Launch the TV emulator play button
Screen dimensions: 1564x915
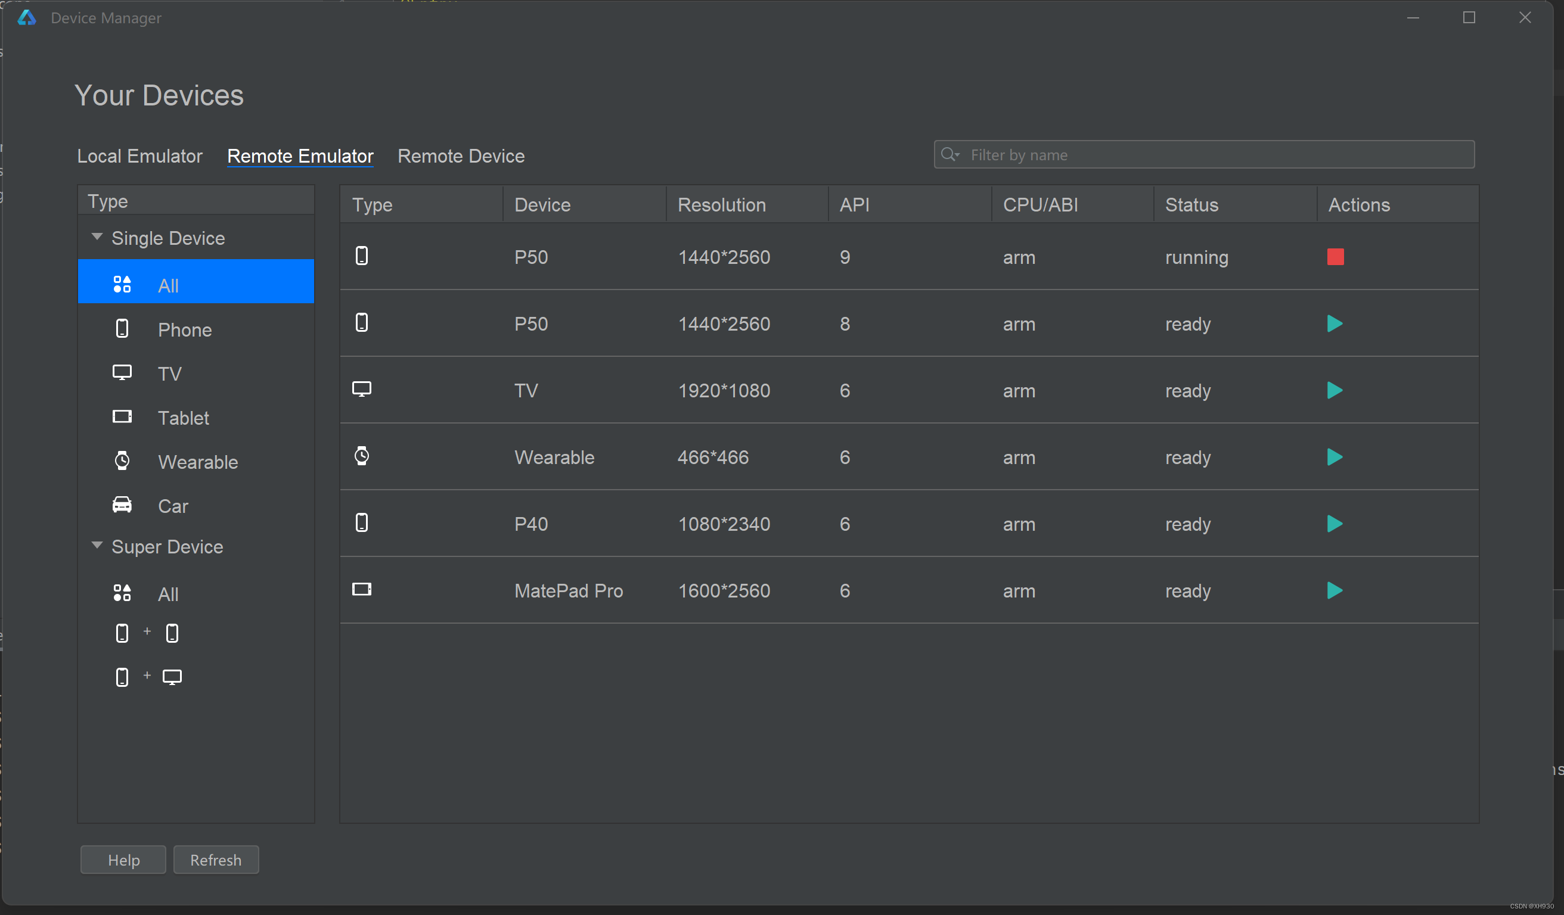(1335, 390)
